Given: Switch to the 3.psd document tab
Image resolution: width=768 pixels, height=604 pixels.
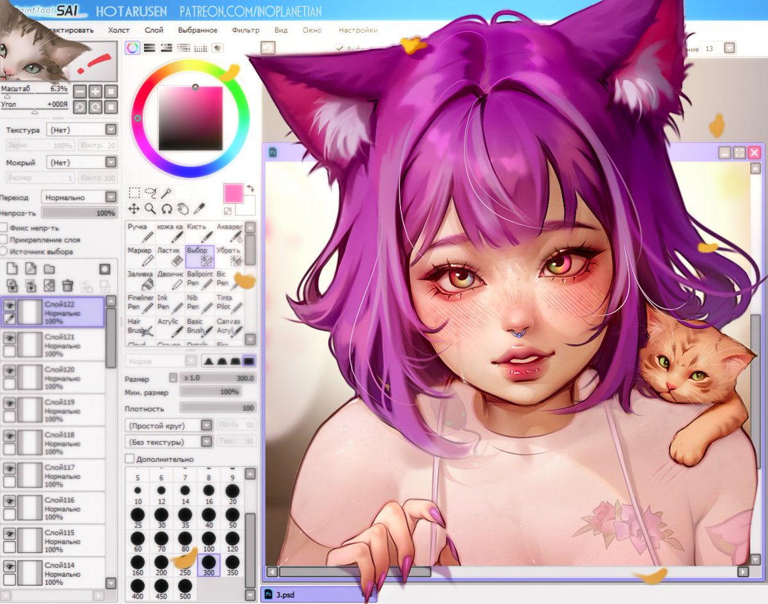Looking at the screenshot, I should tap(319, 595).
